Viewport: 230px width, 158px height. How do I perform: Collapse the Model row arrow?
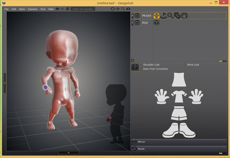point(133,16)
